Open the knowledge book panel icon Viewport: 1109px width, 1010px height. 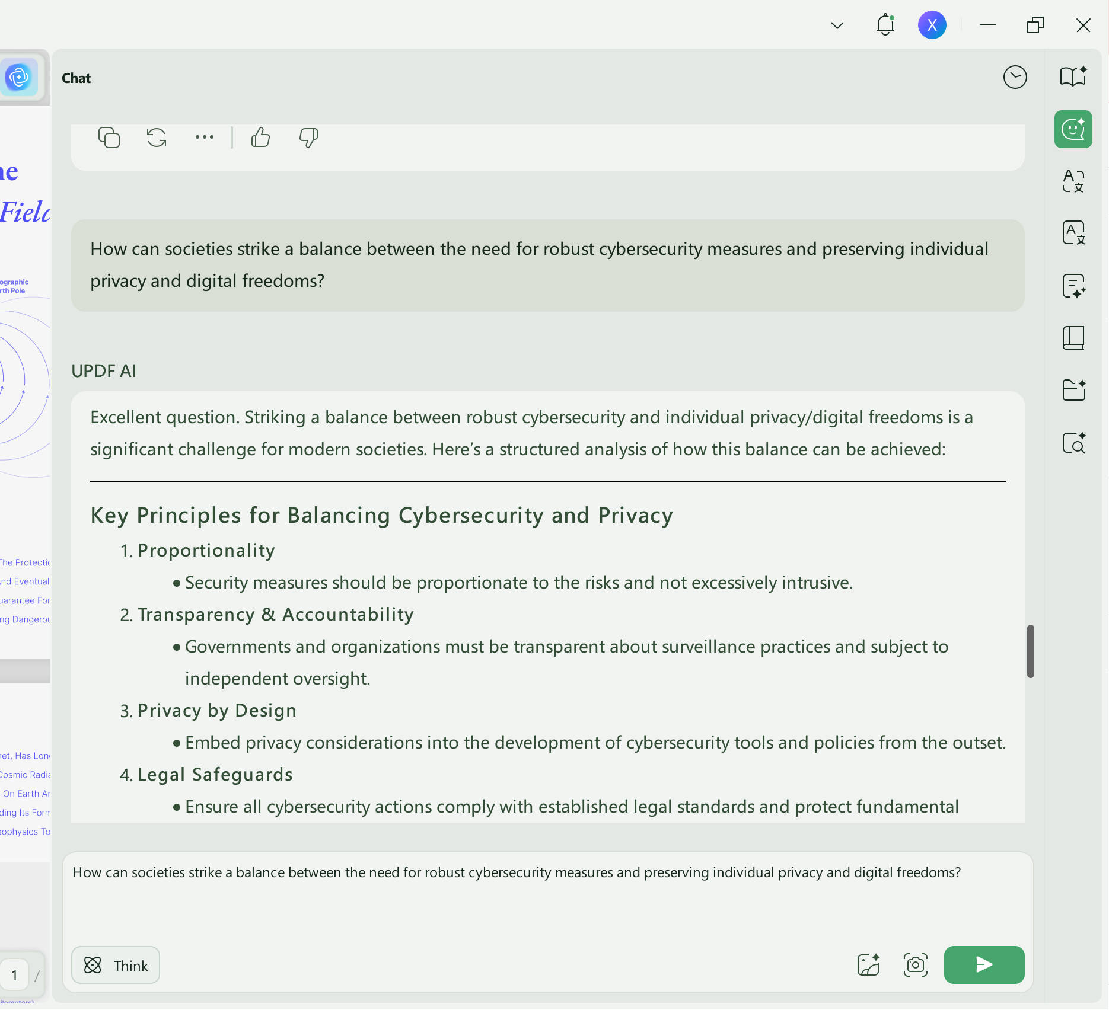[1073, 338]
